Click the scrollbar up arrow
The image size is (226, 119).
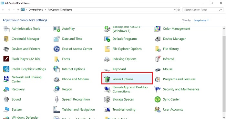point(224,28)
